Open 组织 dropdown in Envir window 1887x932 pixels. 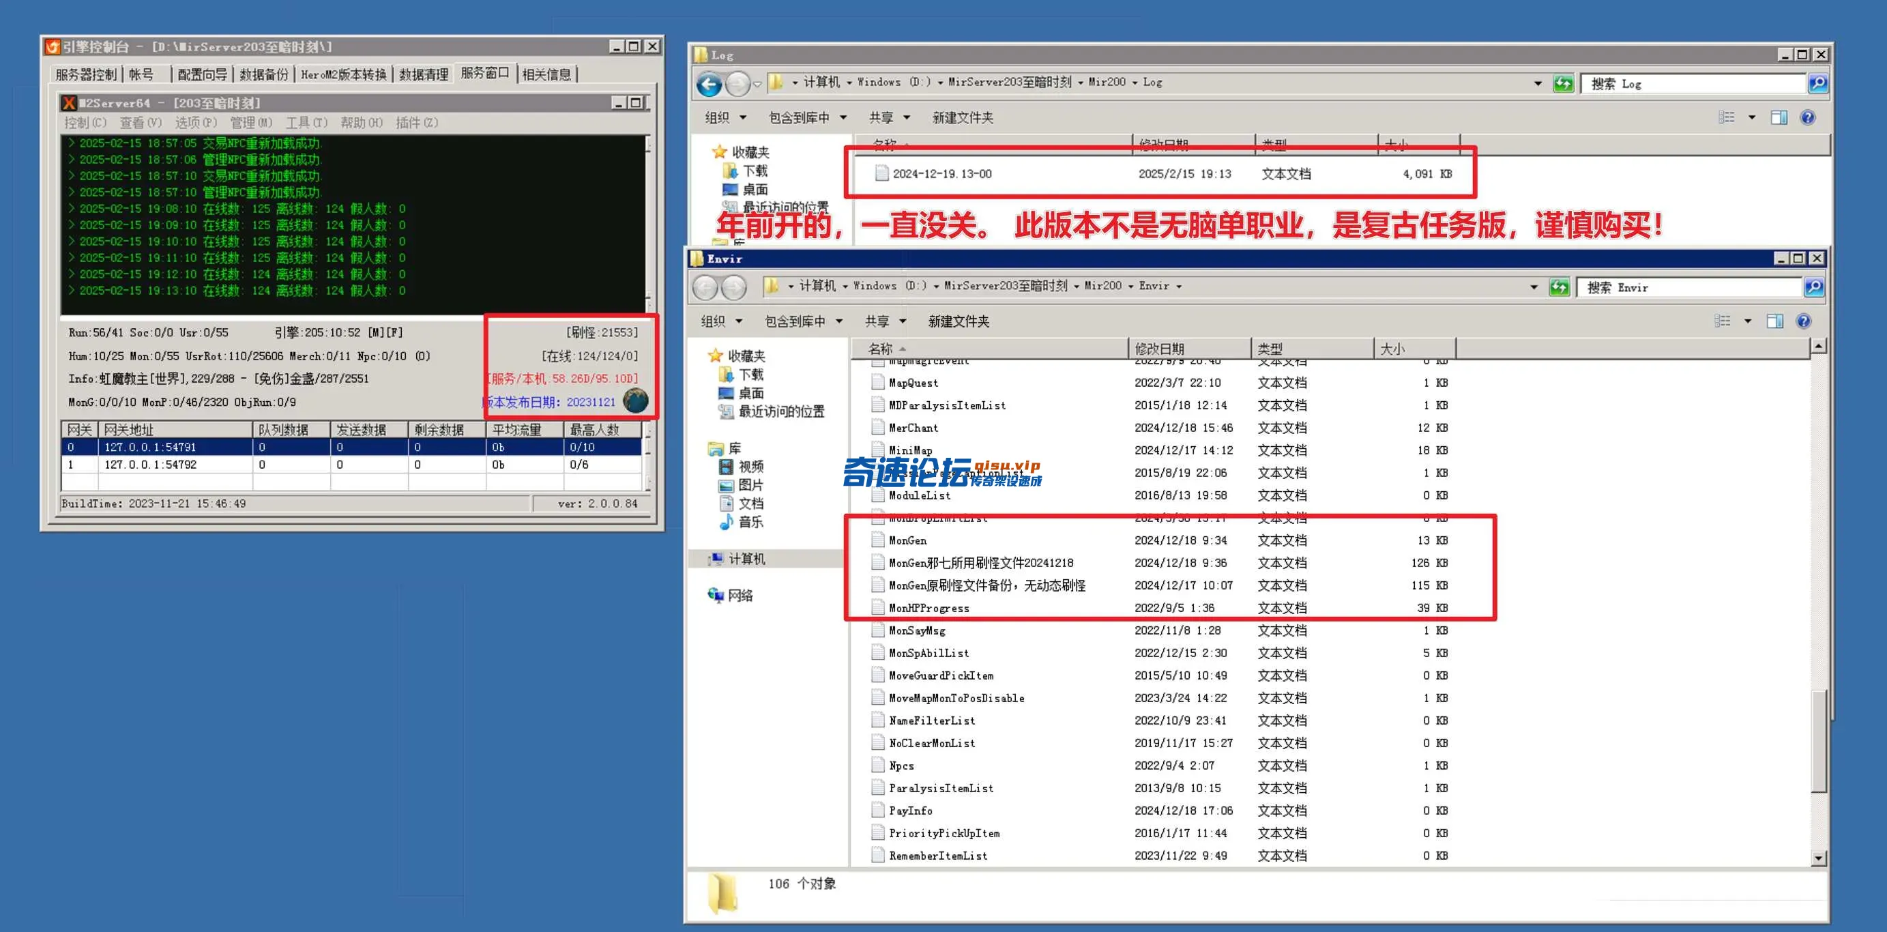722,321
